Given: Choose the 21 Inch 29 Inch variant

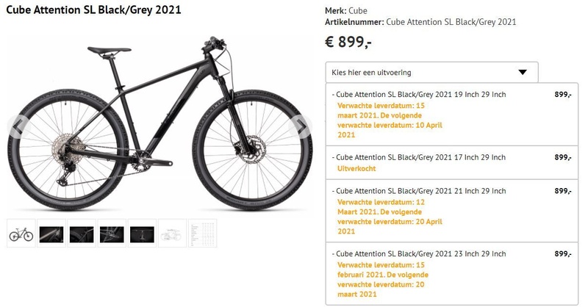Looking at the screenshot, I should pos(419,191).
